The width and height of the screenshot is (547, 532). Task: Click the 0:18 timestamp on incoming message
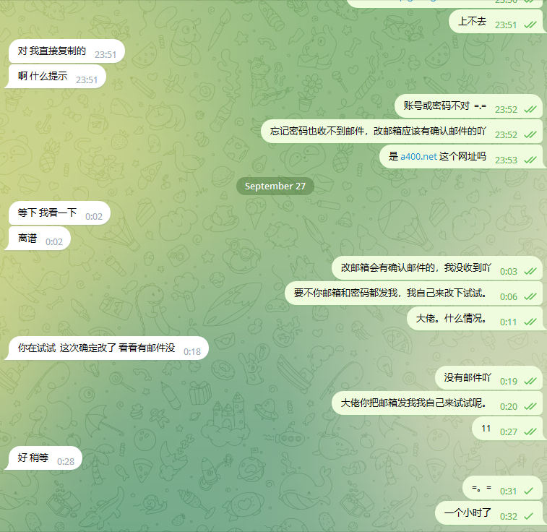coord(192,351)
